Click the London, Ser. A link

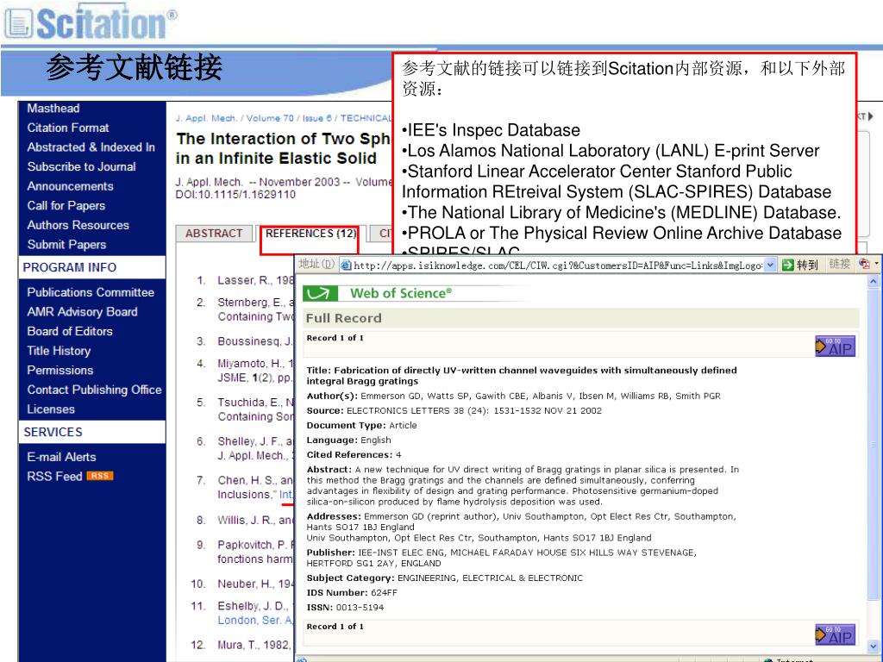255,620
